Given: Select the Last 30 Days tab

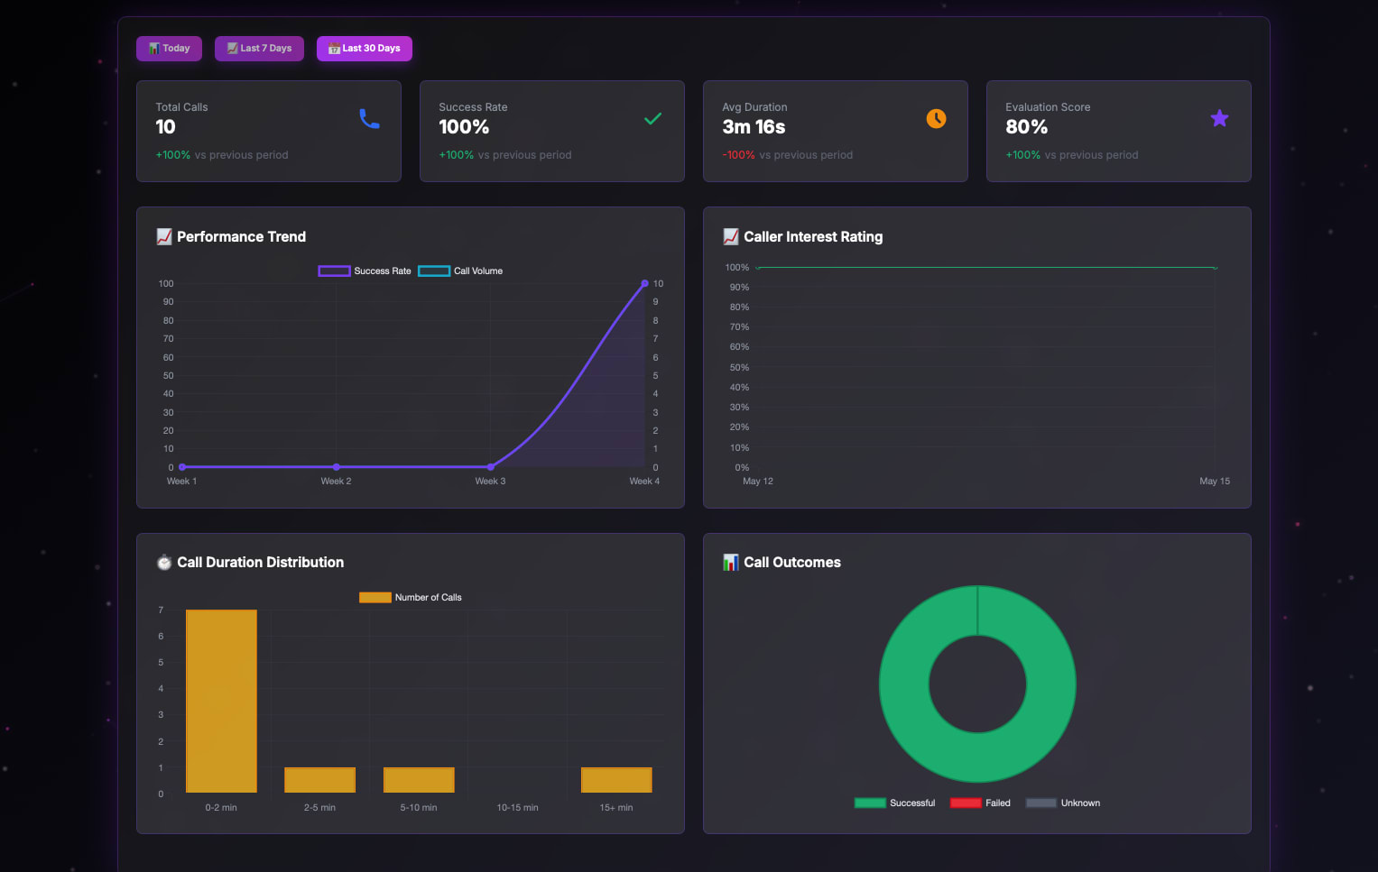Looking at the screenshot, I should tap(365, 49).
